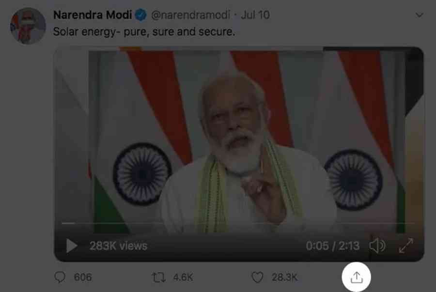436x292 pixels.
Task: Mute the video with the speaker icon
Action: 377,246
